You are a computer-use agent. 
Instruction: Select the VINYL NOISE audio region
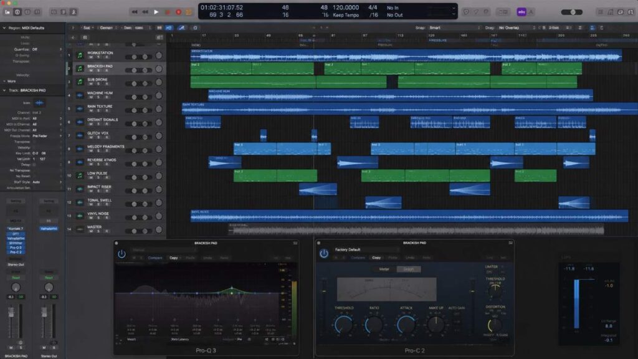click(409, 216)
